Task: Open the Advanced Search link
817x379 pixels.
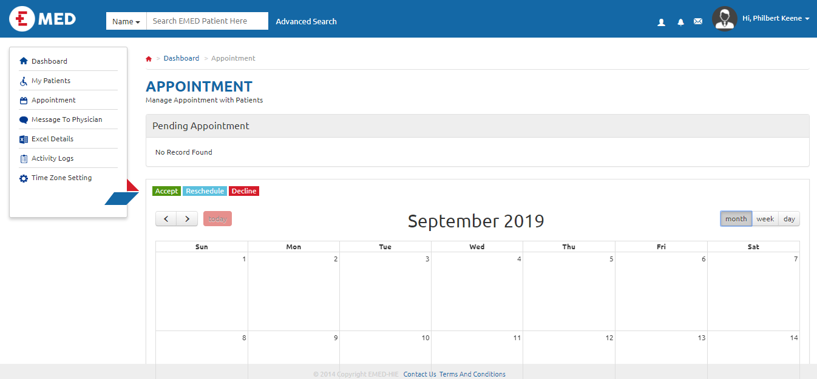Action: 306,21
